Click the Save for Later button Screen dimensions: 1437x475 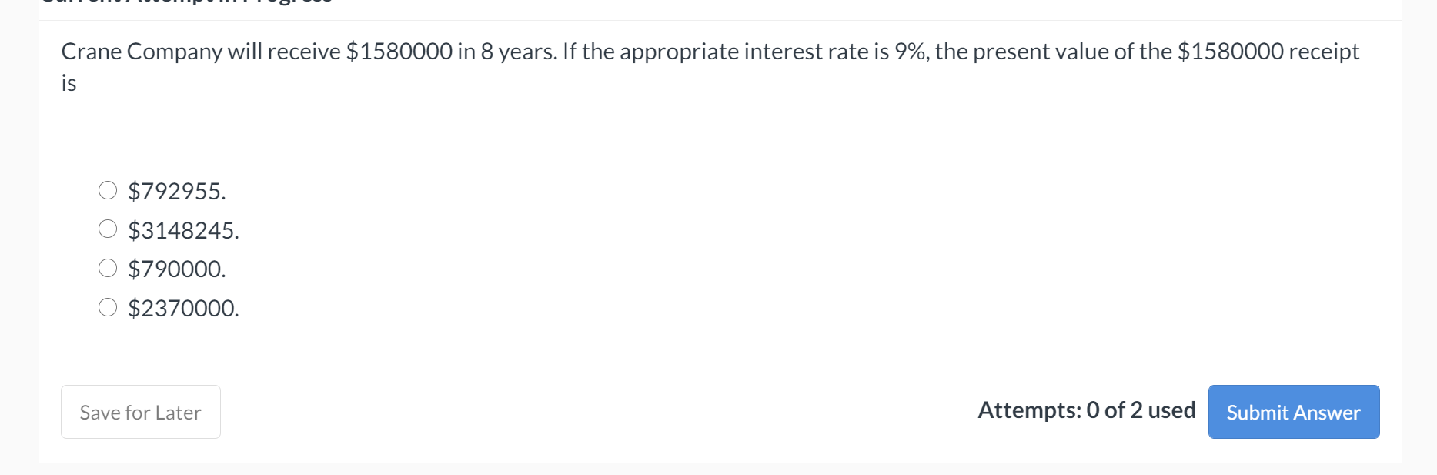[x=140, y=412]
